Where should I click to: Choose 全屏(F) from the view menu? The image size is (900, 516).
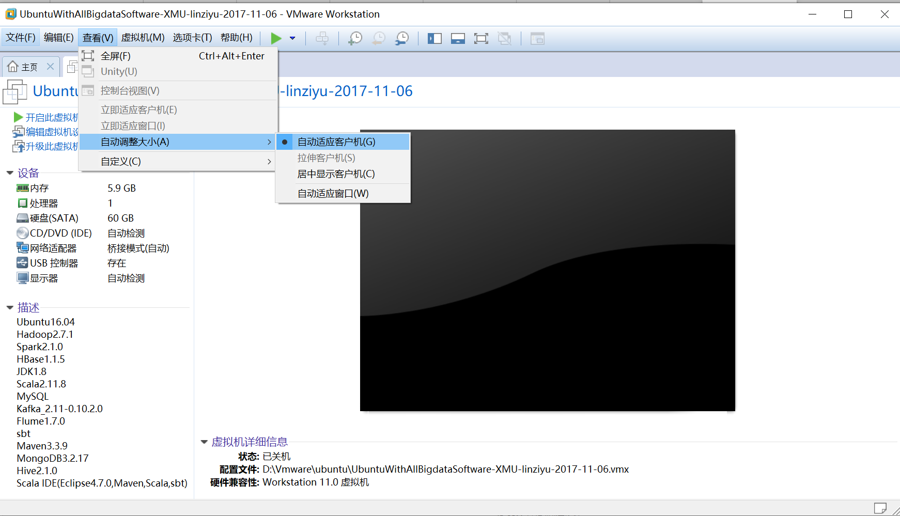178,56
